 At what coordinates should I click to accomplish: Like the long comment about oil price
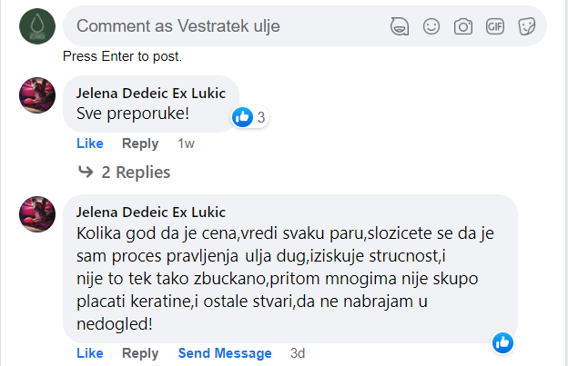point(89,353)
